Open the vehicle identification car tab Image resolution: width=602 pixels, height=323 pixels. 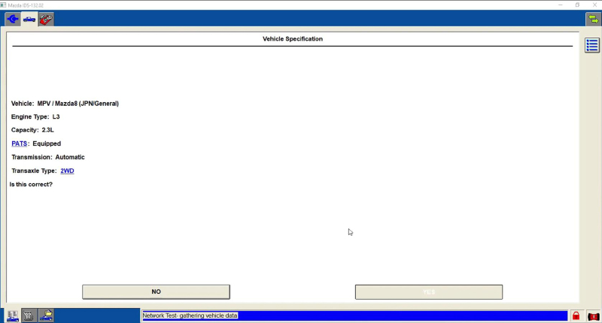[x=29, y=19]
